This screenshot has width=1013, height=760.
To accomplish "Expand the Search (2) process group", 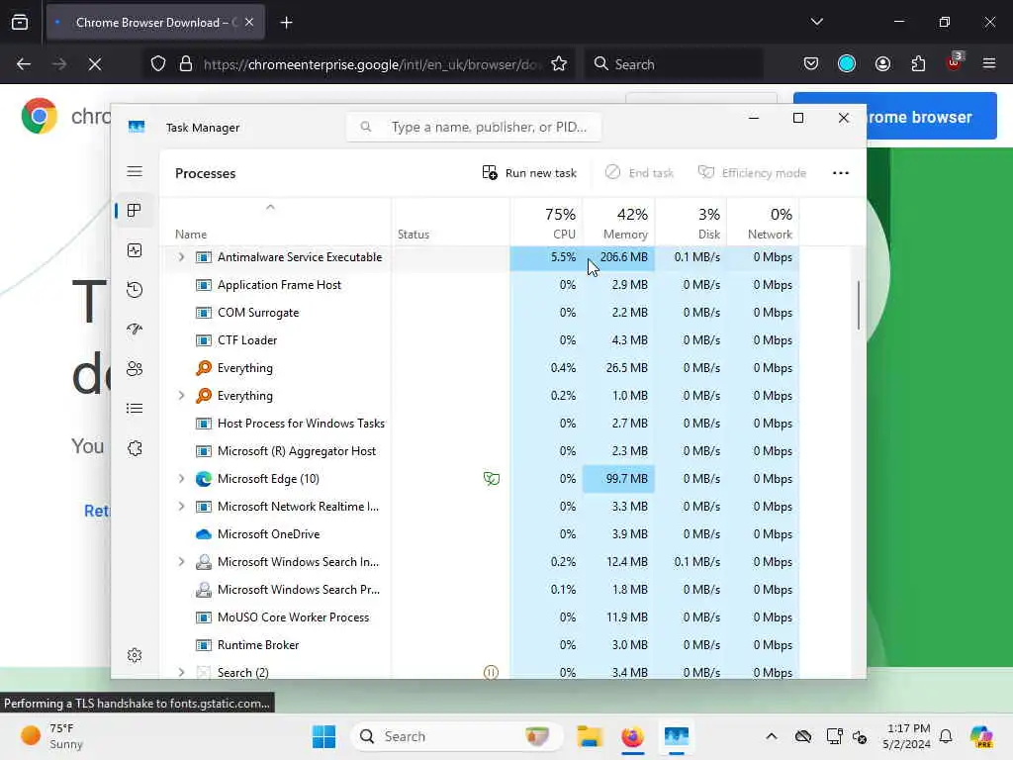I will click(x=182, y=673).
